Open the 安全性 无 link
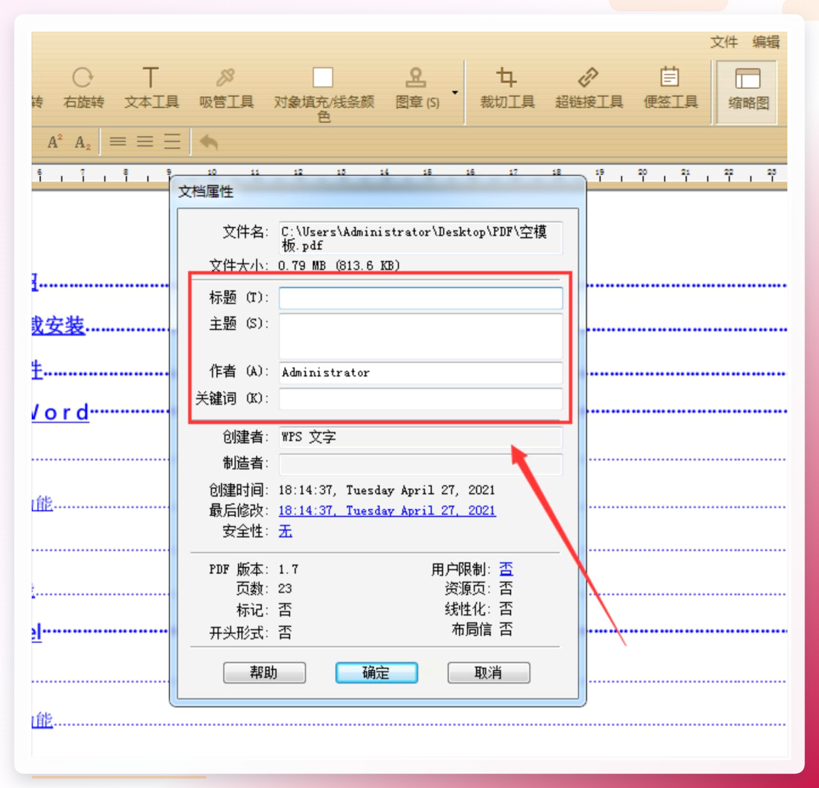Screen dimensions: 819x788 [x=285, y=531]
